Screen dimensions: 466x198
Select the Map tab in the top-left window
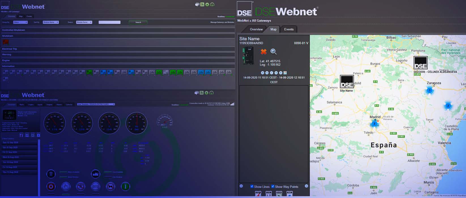coord(21,16)
